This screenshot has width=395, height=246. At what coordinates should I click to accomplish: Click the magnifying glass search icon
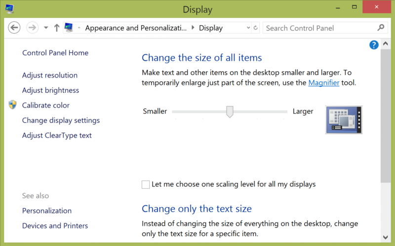point(380,28)
